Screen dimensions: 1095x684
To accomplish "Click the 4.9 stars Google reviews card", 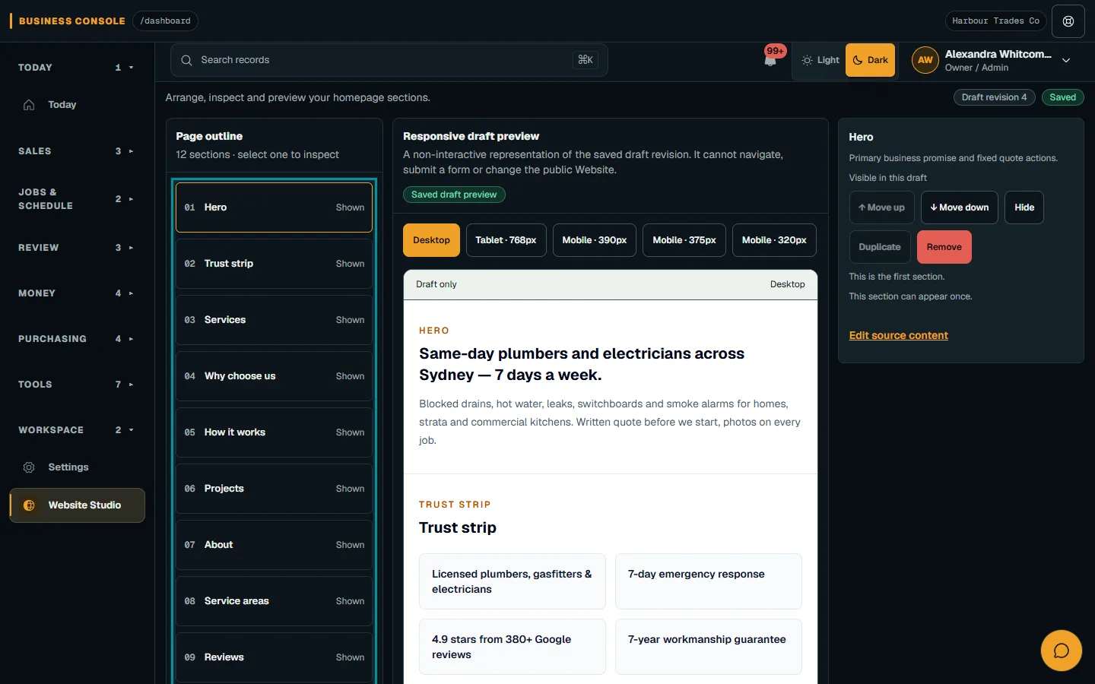I will tap(512, 647).
